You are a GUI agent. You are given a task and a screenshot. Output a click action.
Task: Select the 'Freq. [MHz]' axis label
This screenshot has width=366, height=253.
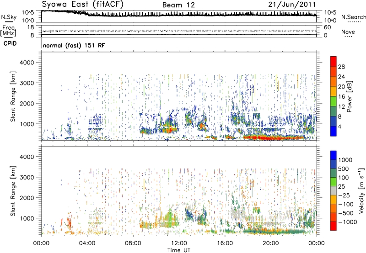[9, 31]
